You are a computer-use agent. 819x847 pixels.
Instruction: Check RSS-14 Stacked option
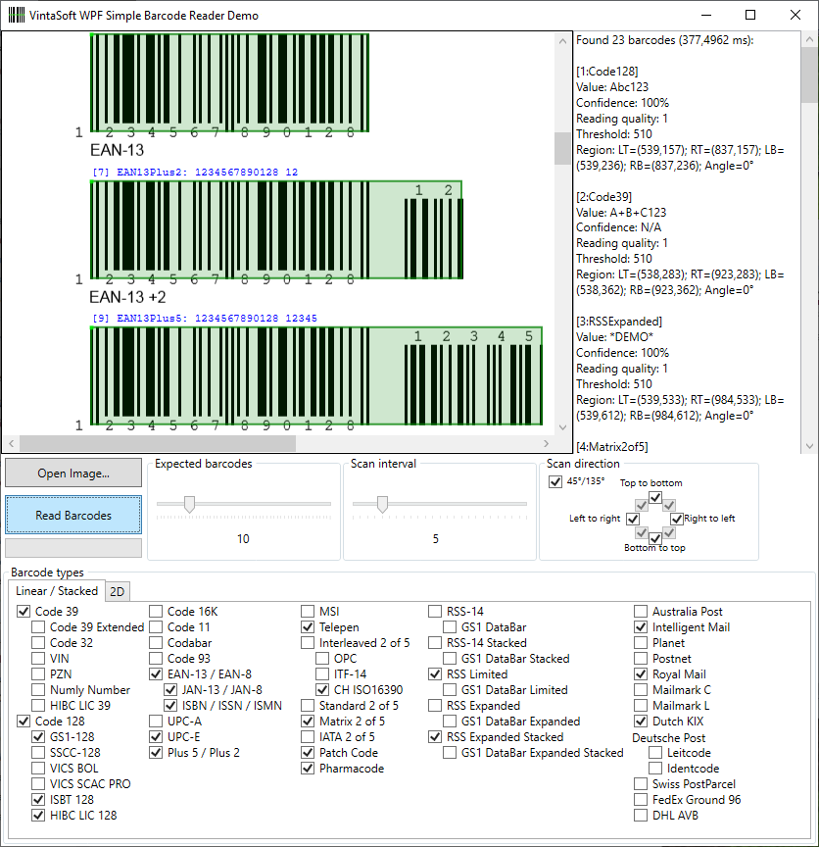435,642
